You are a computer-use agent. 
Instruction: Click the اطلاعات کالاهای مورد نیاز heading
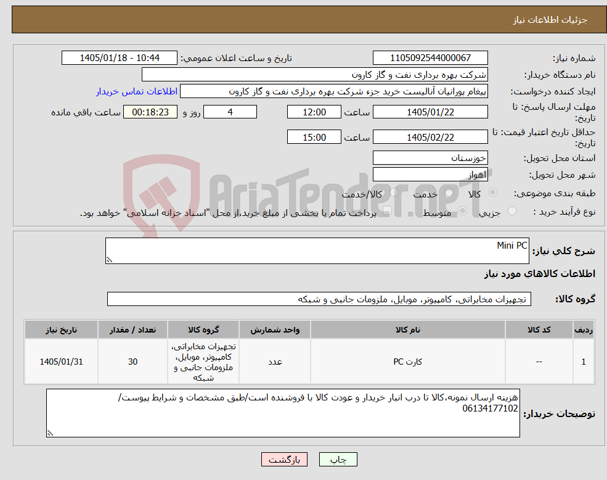pyautogui.click(x=540, y=274)
